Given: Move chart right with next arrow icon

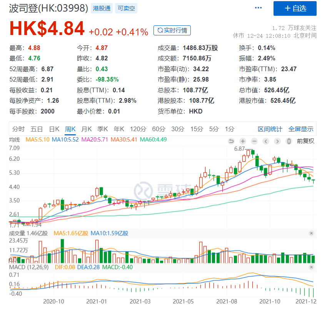Looking at the screenshot, I should pyautogui.click(x=277, y=141).
